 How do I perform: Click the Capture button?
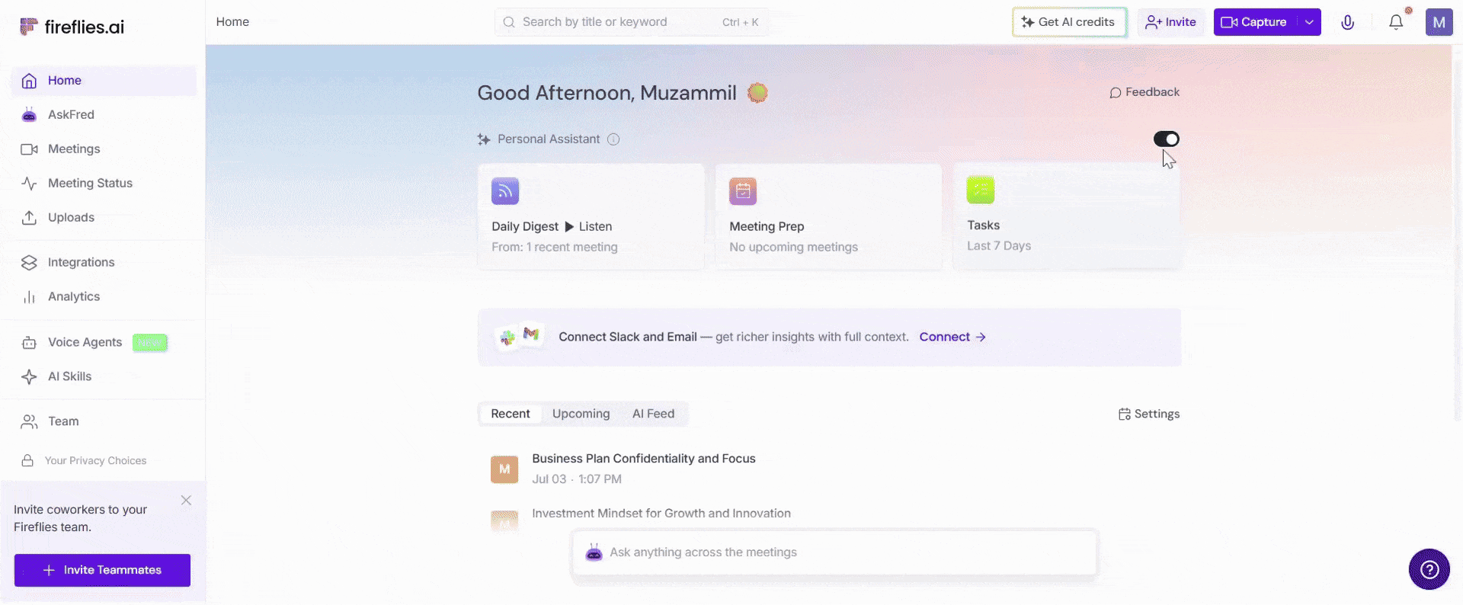1254,22
